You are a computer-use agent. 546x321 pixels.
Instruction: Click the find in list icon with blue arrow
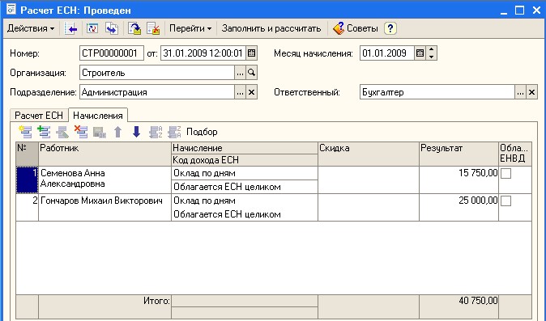tap(71, 29)
